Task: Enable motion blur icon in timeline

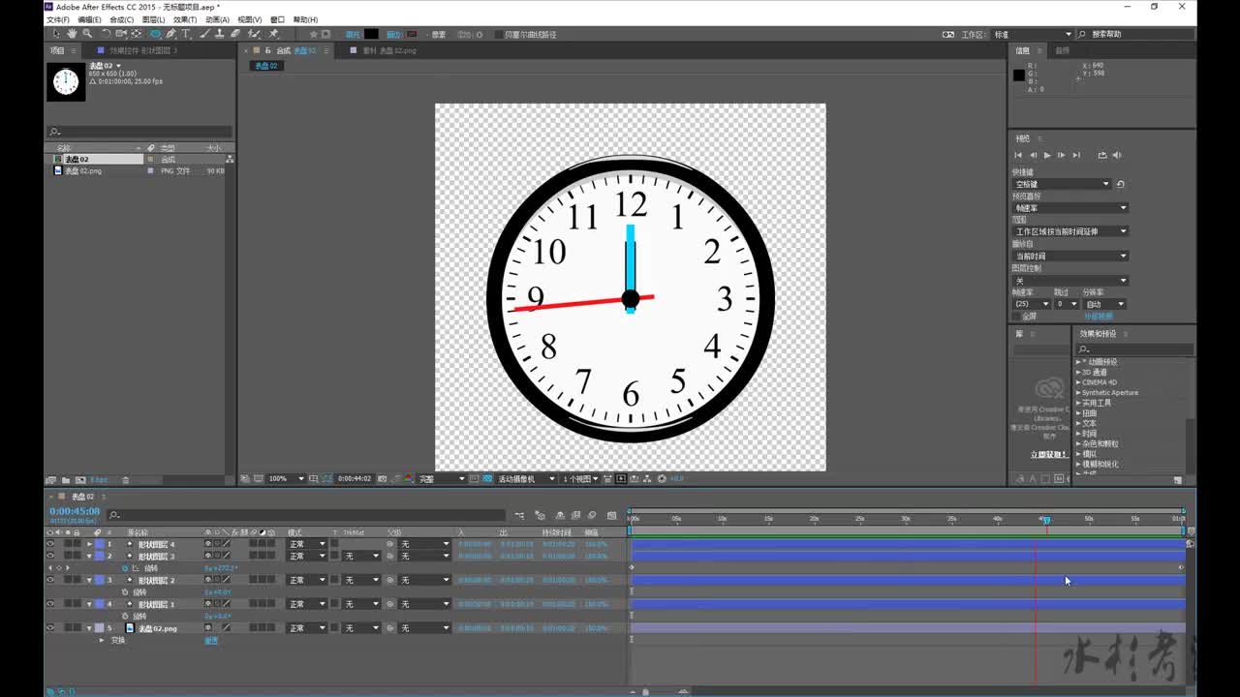Action: (591, 515)
